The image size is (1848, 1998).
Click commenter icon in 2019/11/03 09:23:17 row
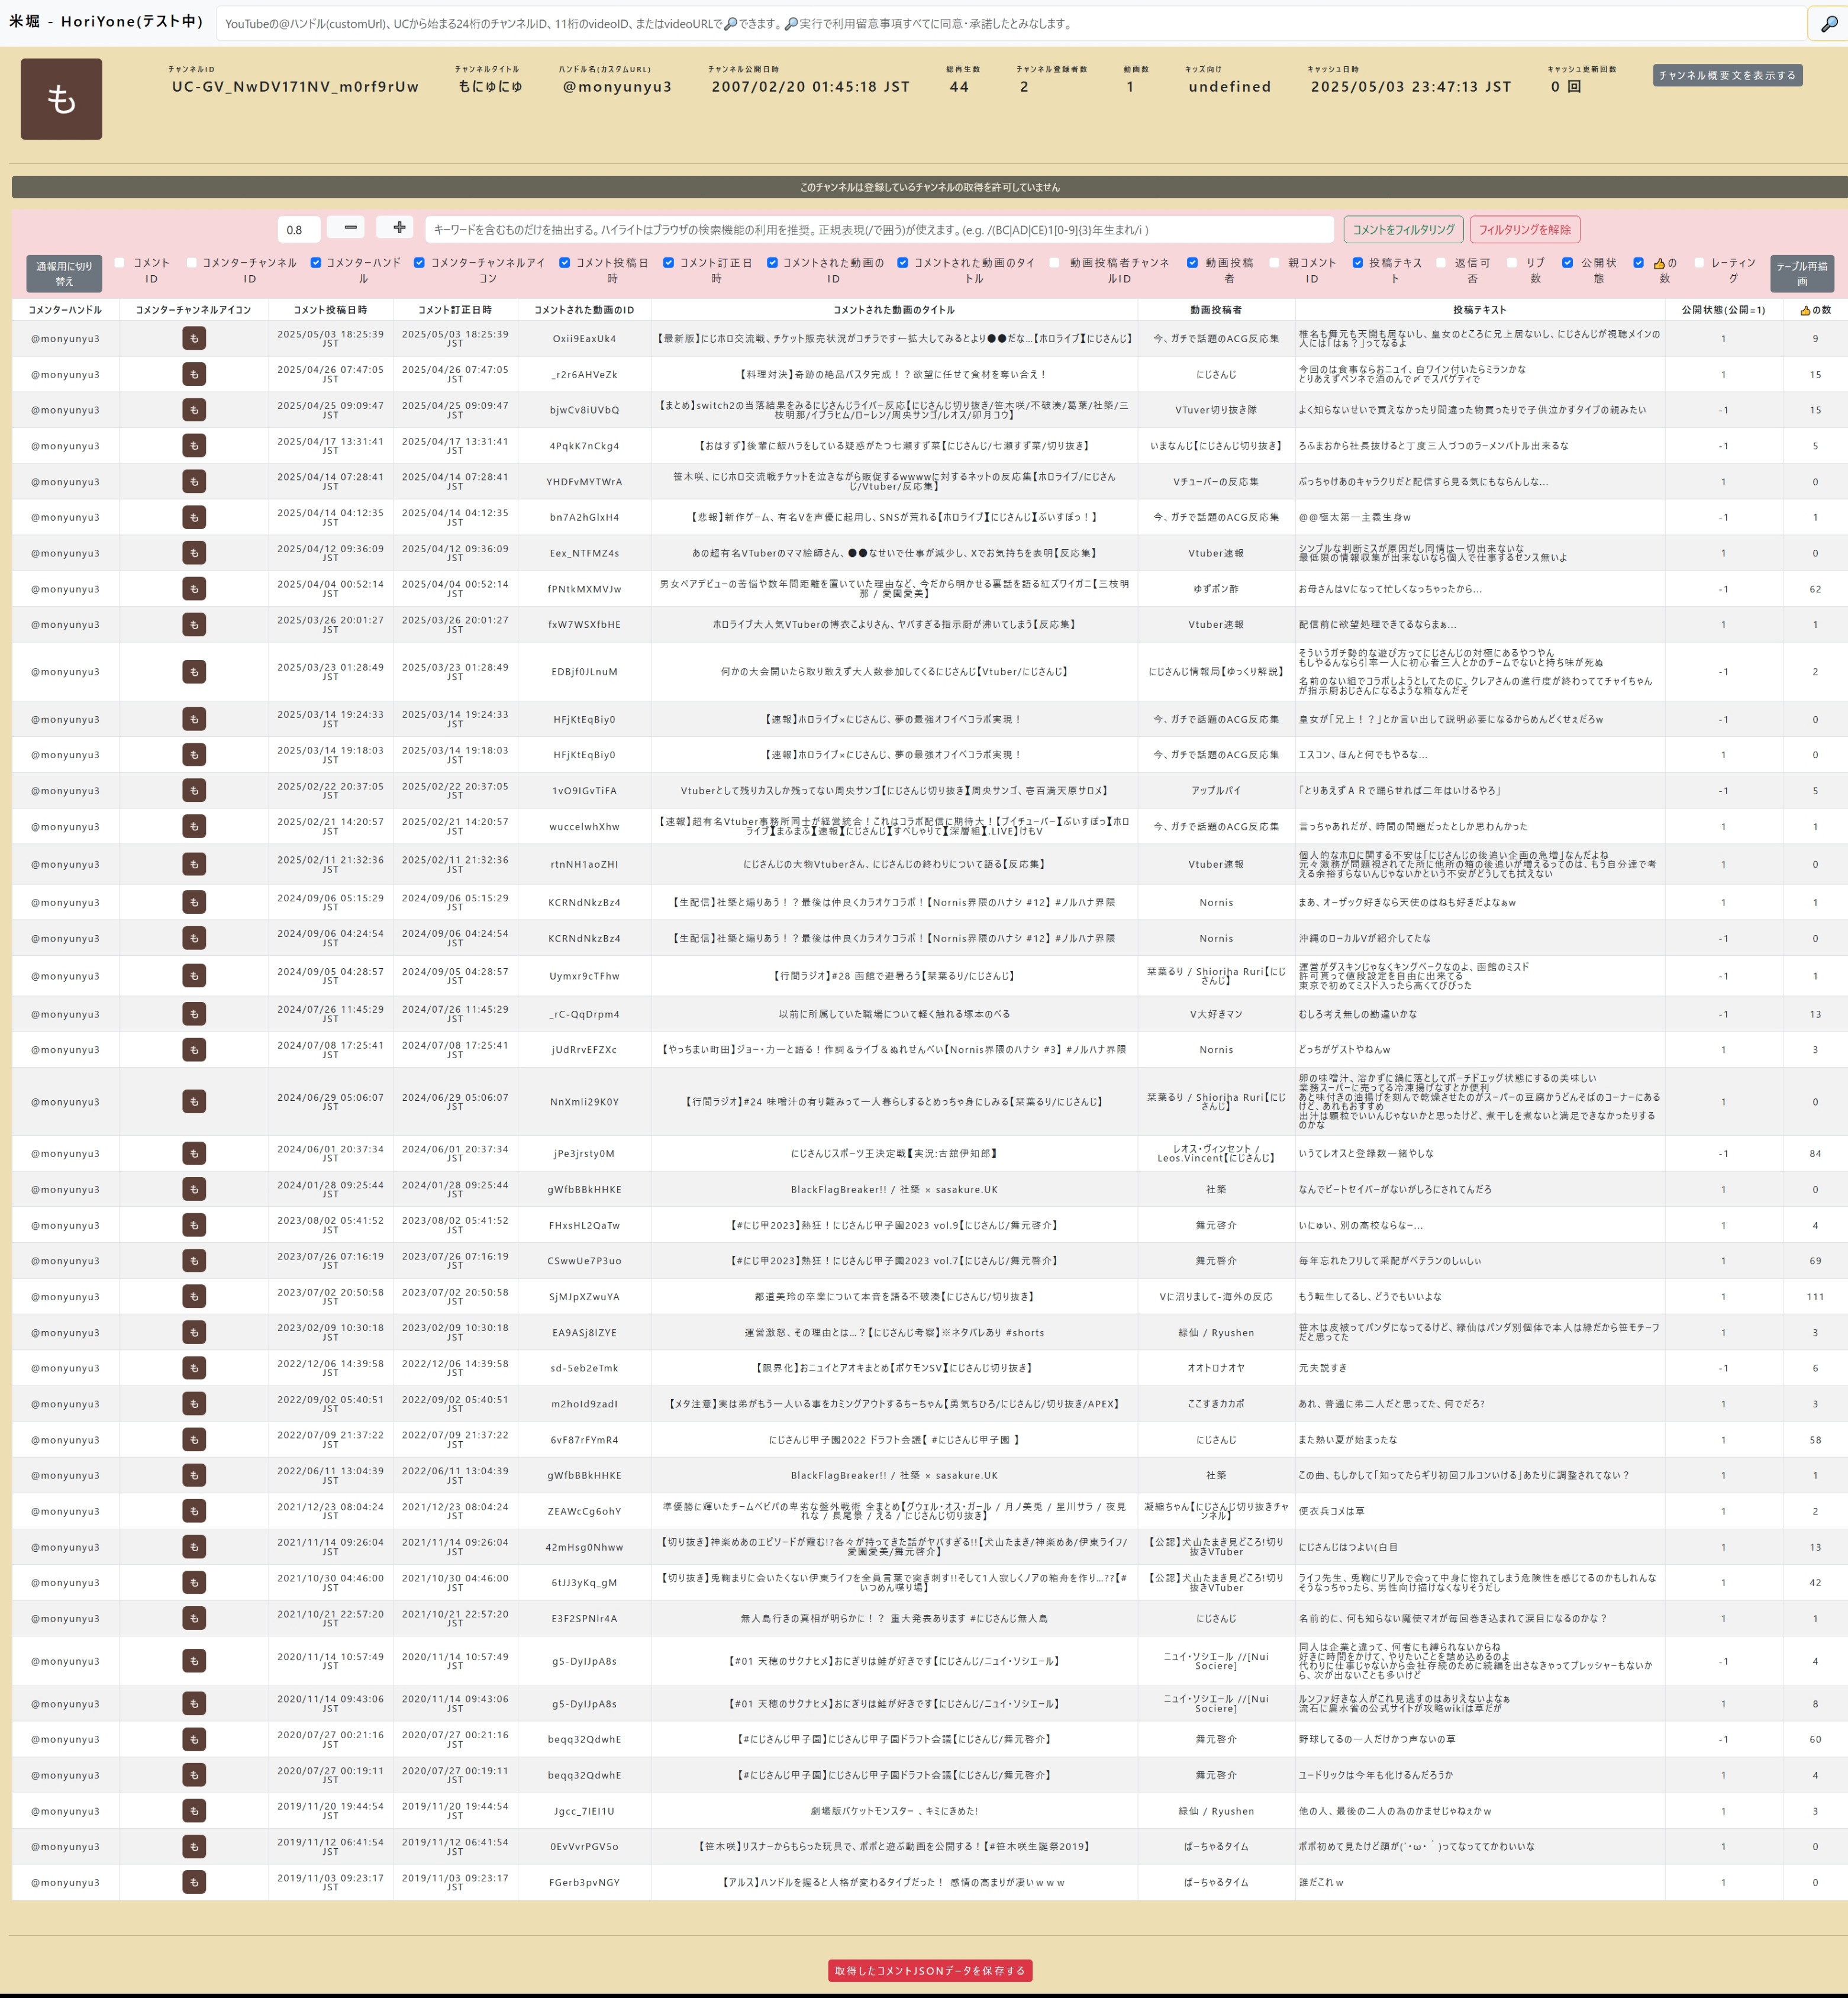pos(194,1882)
